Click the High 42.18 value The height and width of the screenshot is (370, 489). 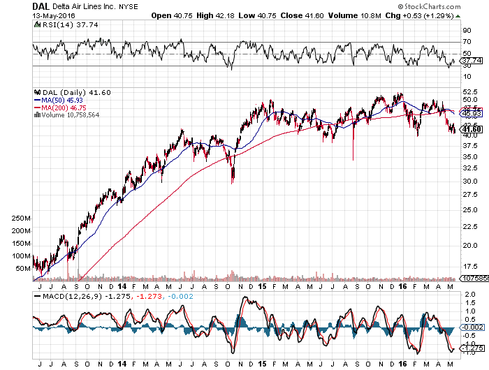[215, 15]
